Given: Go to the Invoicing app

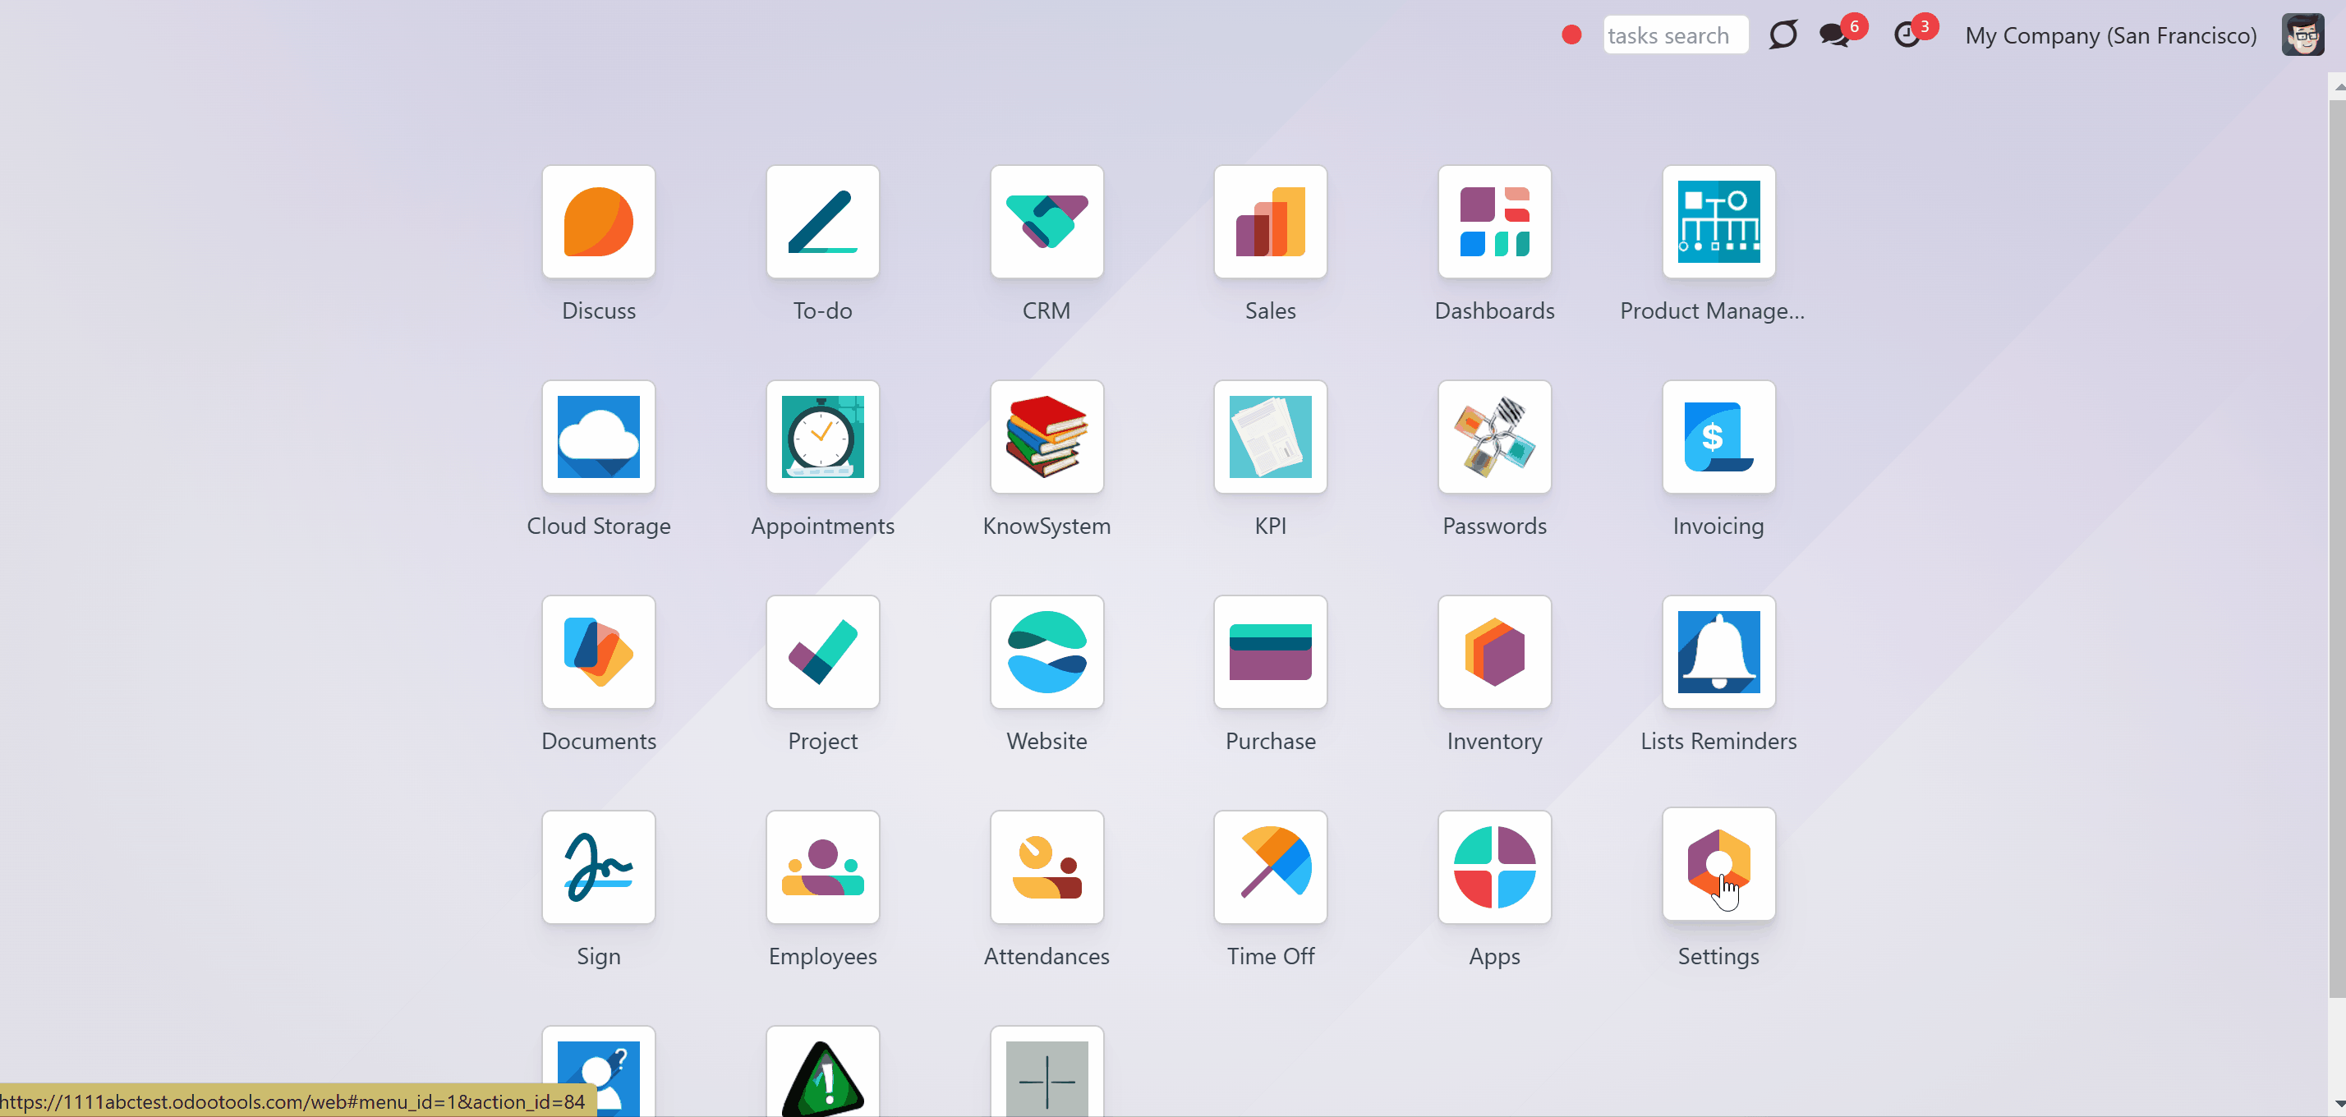Looking at the screenshot, I should pos(1718,437).
